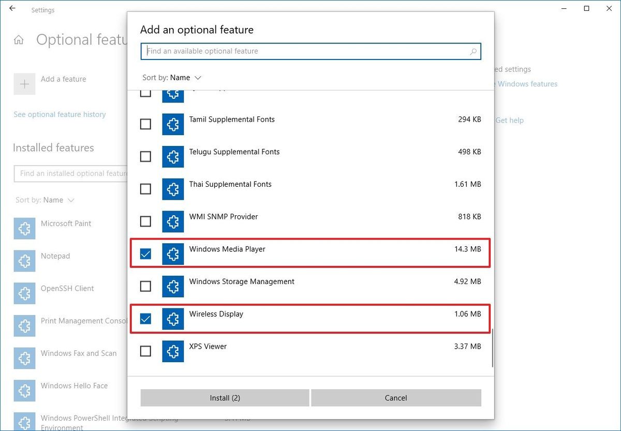Screen dimensions: 621x431
Task: Click Install to add selected features
Action: coord(225,398)
